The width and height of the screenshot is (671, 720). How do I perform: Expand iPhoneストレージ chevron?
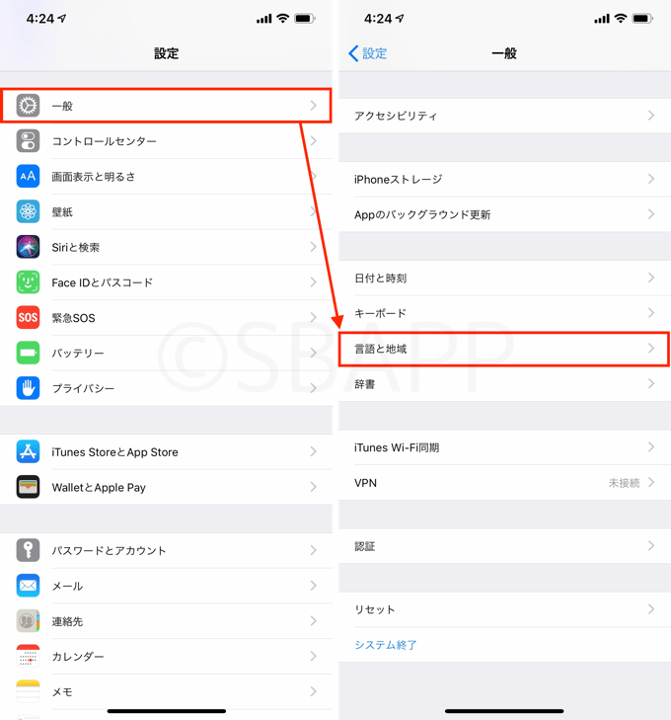pos(651,179)
